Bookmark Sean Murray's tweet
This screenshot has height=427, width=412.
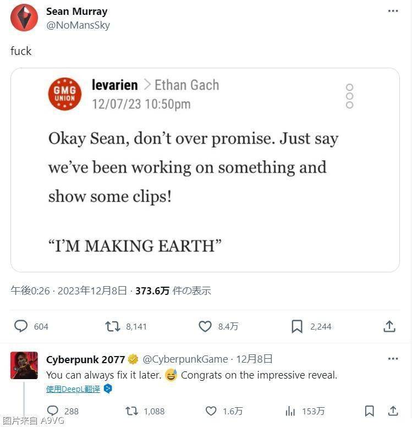point(297,326)
